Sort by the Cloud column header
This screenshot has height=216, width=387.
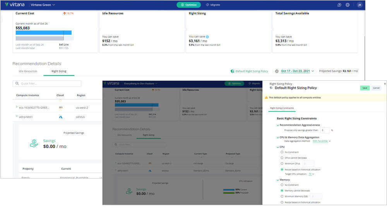coord(60,95)
